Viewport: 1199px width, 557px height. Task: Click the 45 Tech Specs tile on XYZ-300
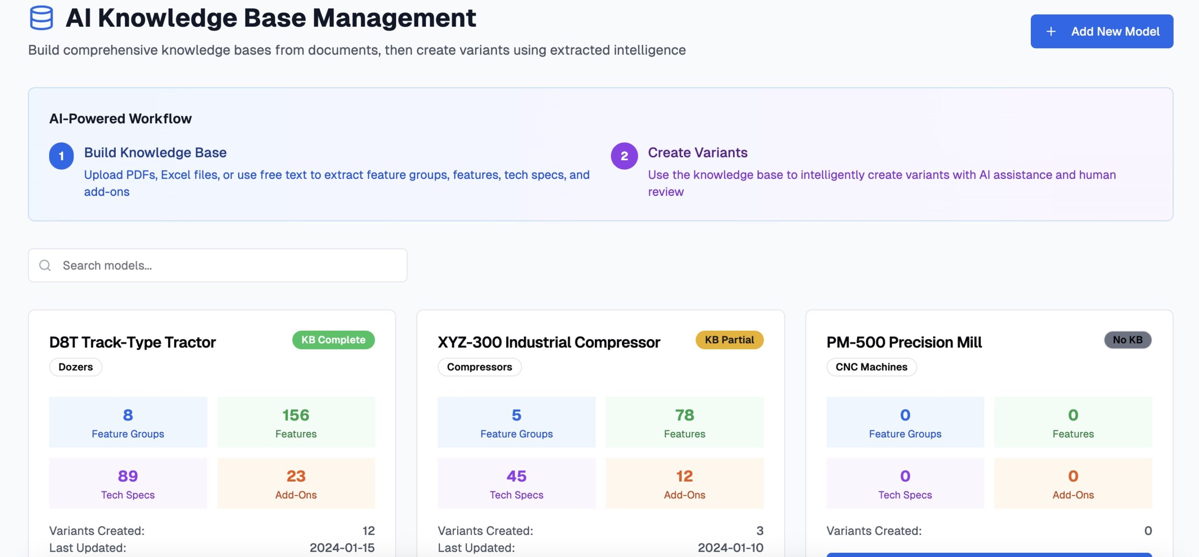click(517, 483)
